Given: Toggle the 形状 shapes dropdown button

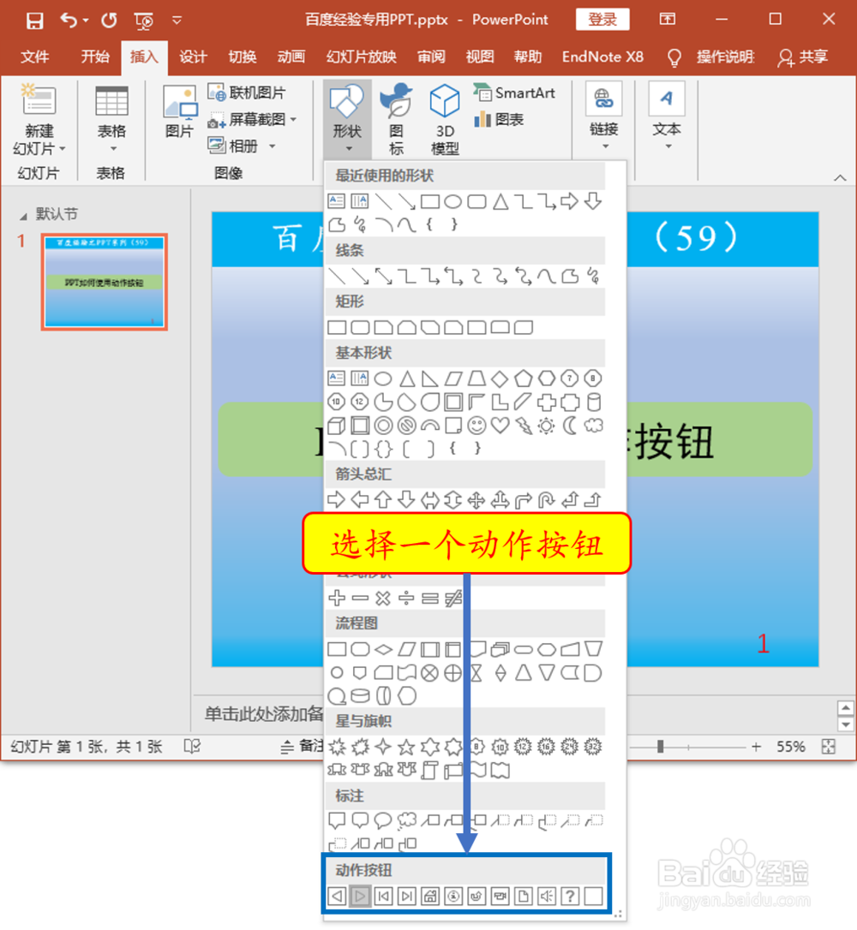Looking at the screenshot, I should tap(347, 118).
